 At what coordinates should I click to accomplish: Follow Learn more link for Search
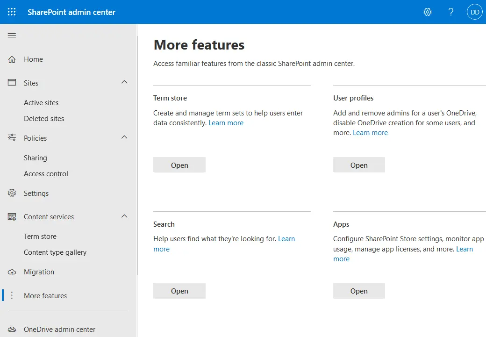[286, 239]
